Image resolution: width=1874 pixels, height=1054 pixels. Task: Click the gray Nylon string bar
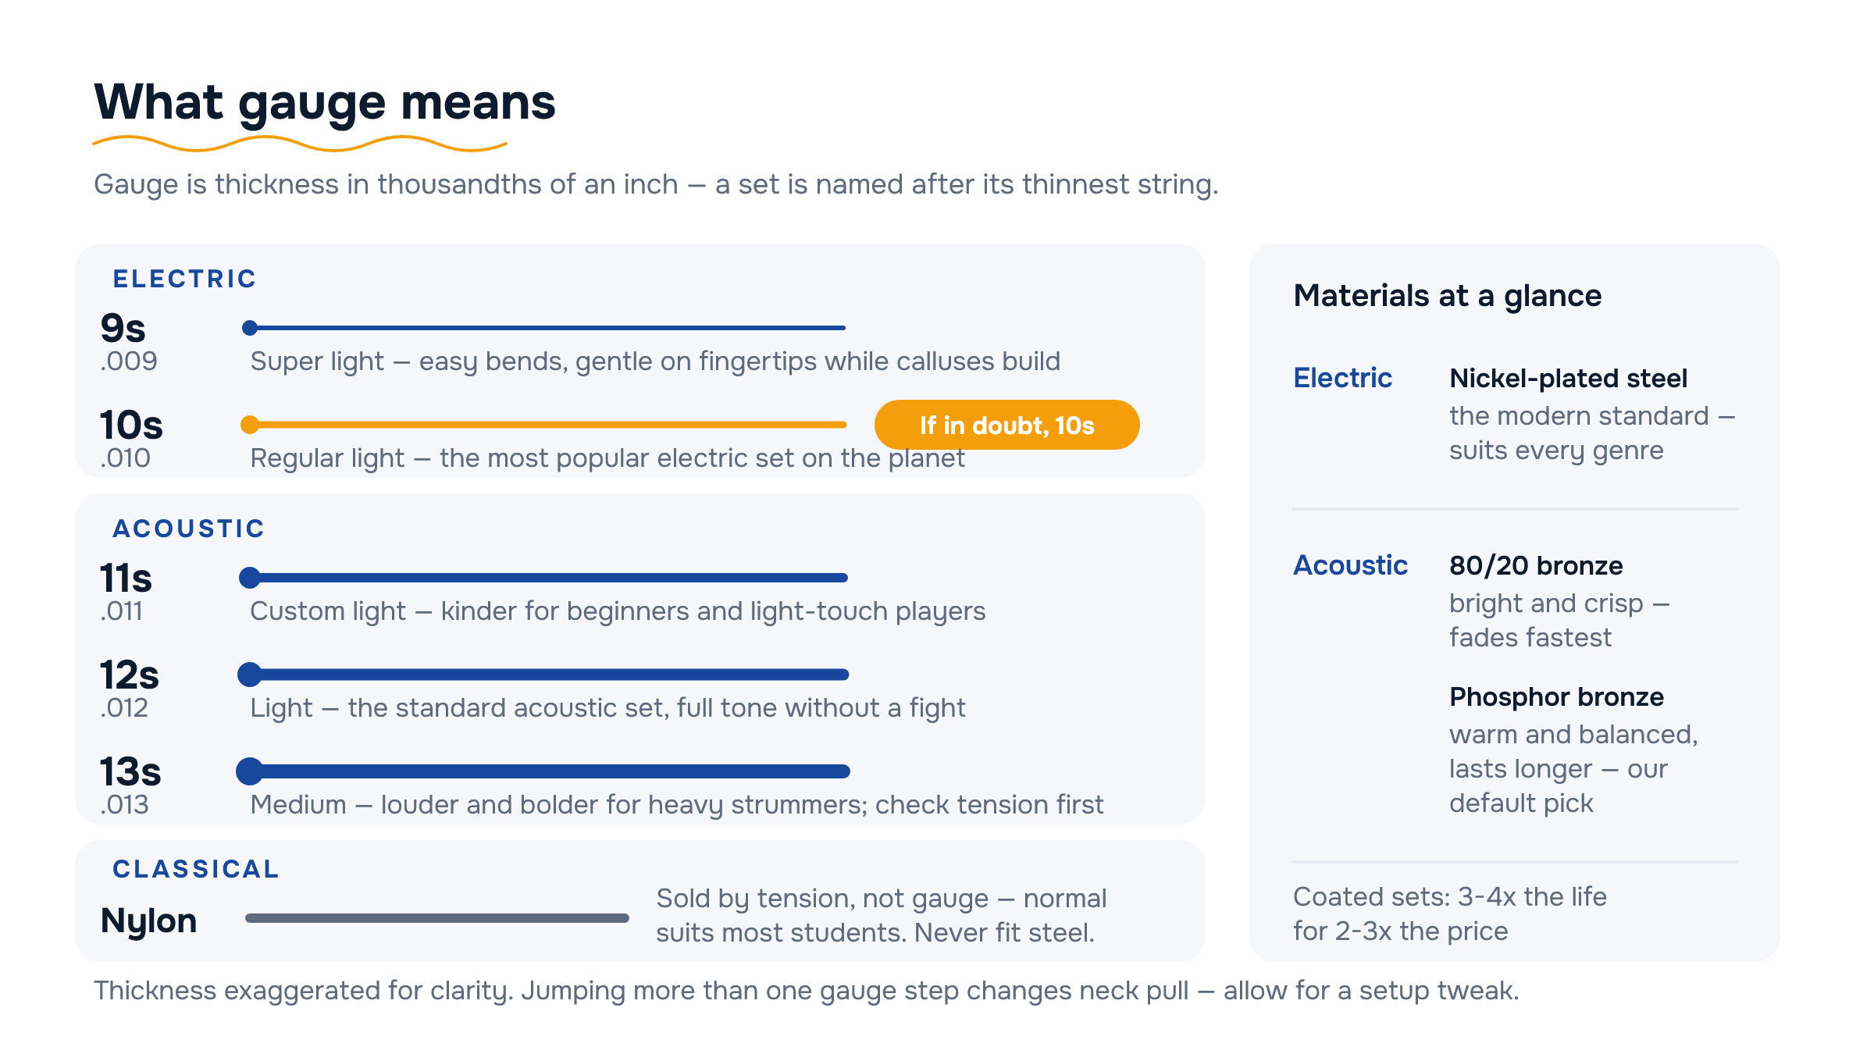pyautogui.click(x=437, y=918)
